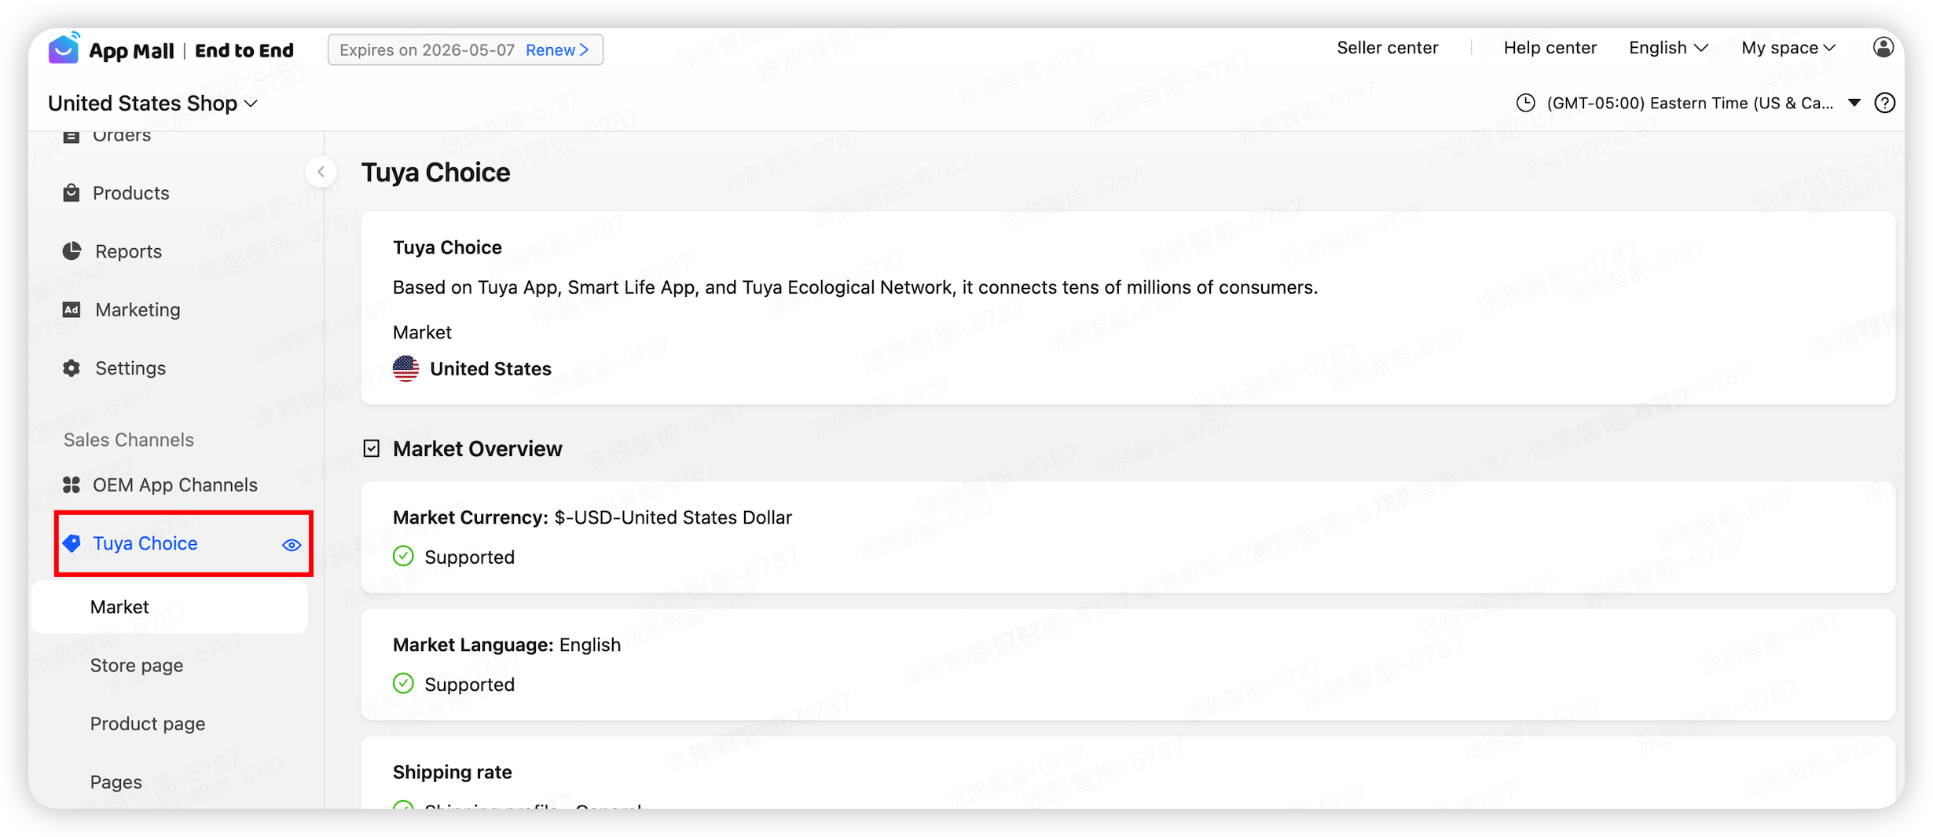The height and width of the screenshot is (837, 1933).
Task: Click the Sales Channels section label
Action: [x=129, y=440]
